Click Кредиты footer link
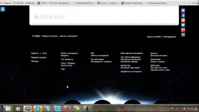Viewport: 199px width, 112px height. point(65,55)
